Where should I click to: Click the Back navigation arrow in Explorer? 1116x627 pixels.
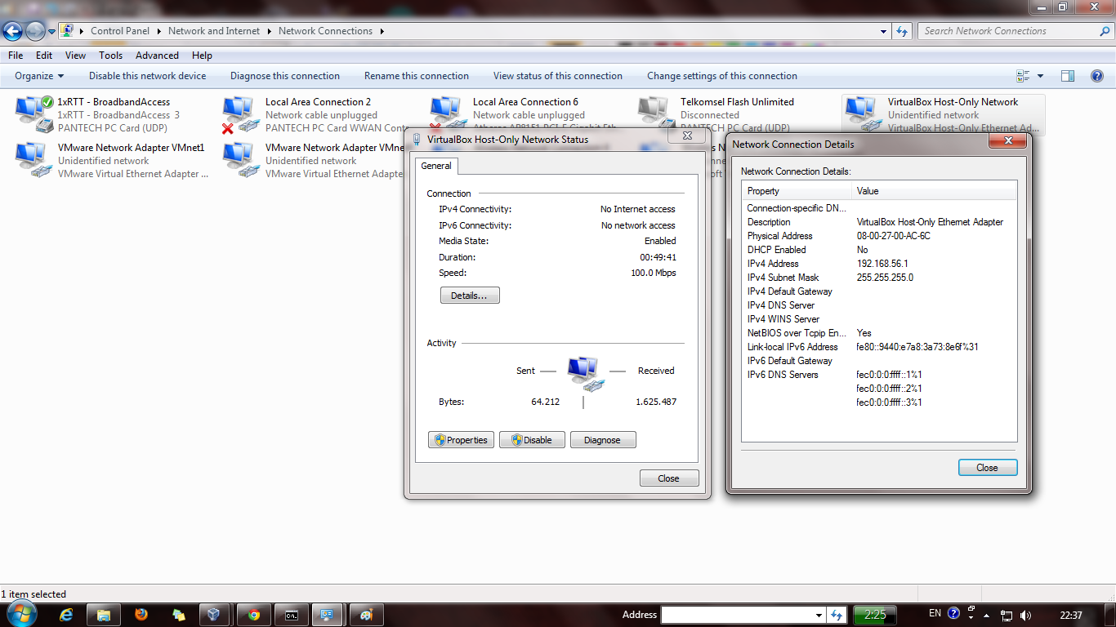point(13,31)
